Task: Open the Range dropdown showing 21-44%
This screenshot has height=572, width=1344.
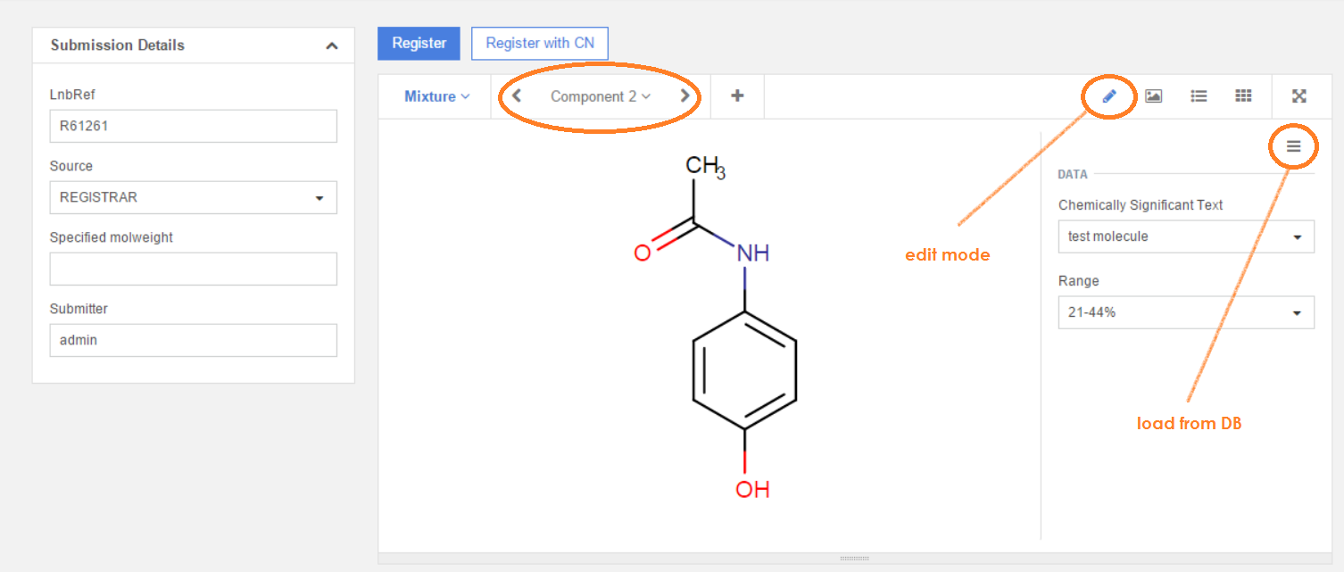Action: tap(1185, 313)
